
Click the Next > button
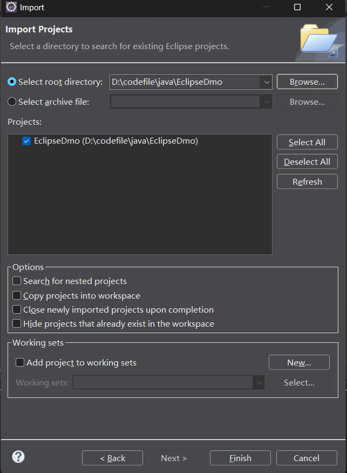click(174, 458)
